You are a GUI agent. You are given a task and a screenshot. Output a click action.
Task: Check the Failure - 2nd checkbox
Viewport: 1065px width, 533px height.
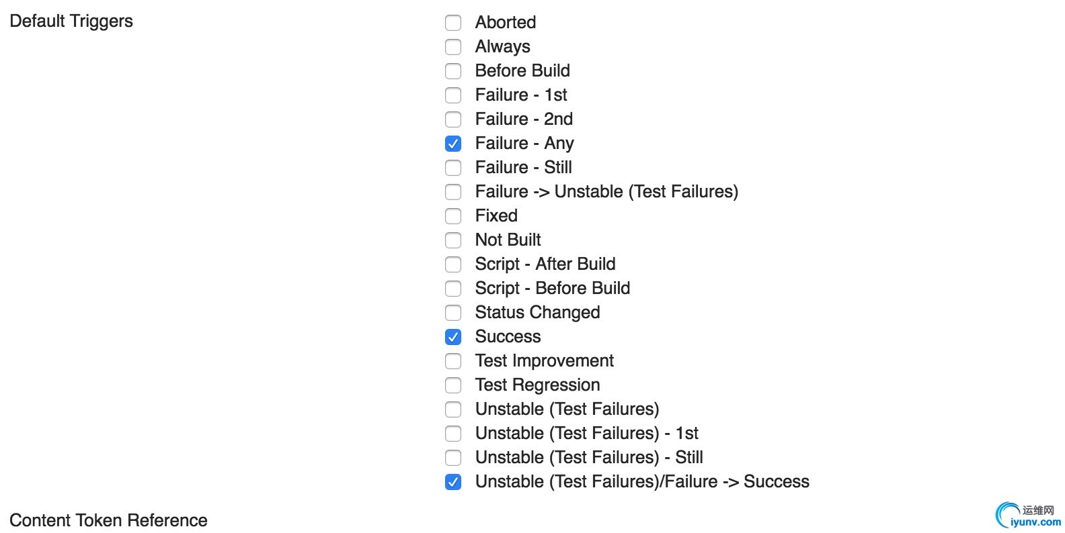pyautogui.click(x=453, y=119)
